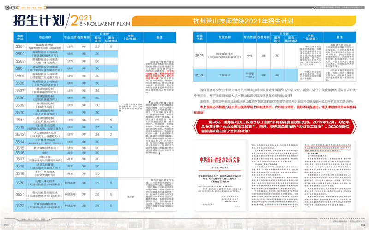Select code 3501 in the left table
Screen dimensions: 369x230
coord(20,46)
